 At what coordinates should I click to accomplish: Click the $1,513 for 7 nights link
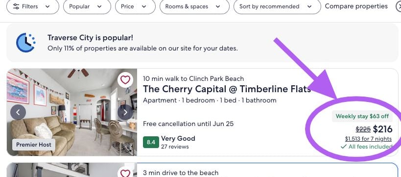[x=368, y=139]
